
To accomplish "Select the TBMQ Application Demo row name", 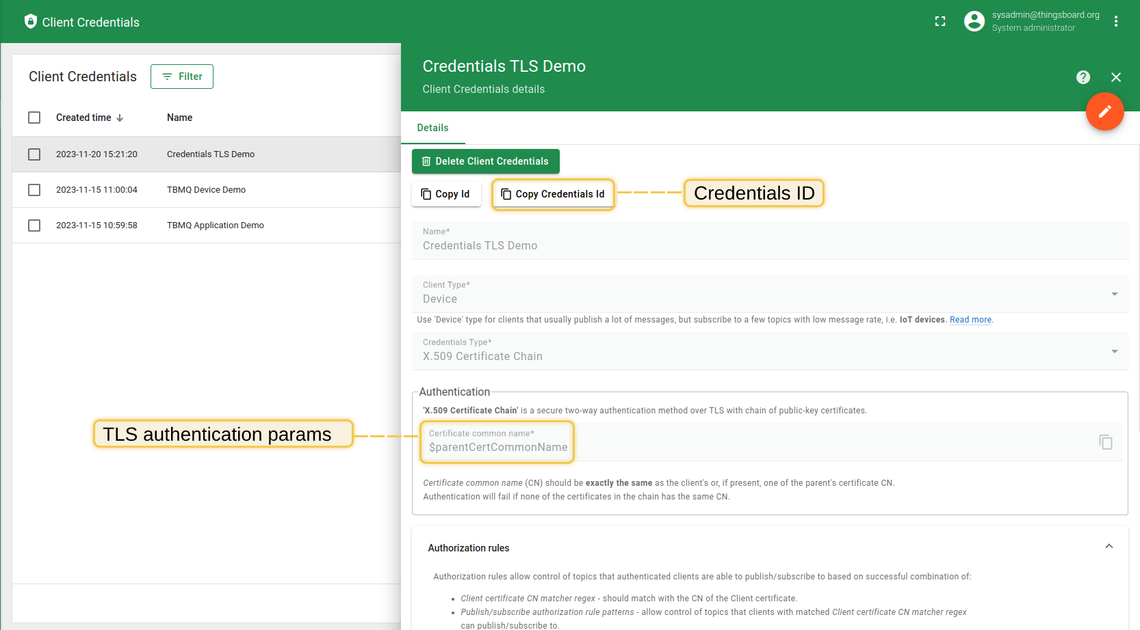I will [x=216, y=225].
